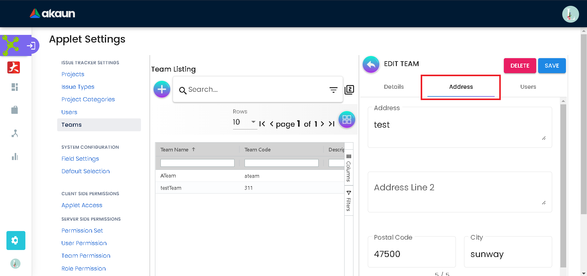Click the Postal Code field

click(412, 252)
